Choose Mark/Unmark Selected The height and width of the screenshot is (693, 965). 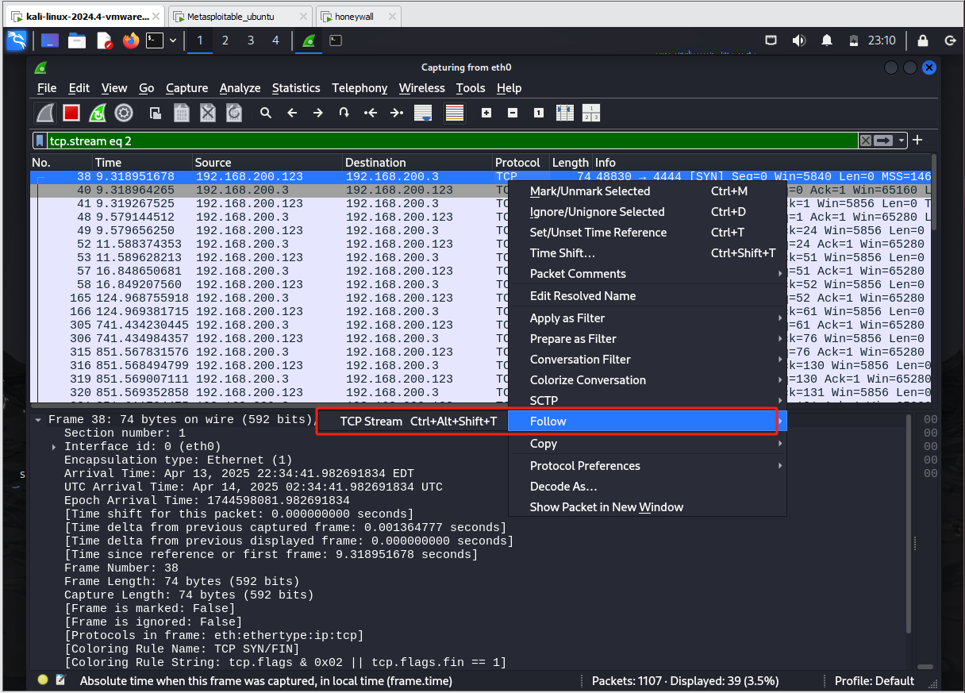coord(647,191)
